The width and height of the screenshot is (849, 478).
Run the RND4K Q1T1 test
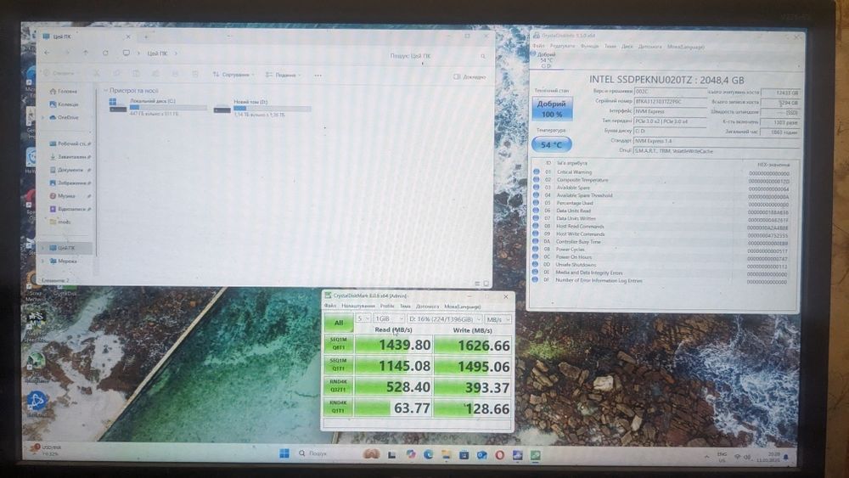tap(339, 407)
